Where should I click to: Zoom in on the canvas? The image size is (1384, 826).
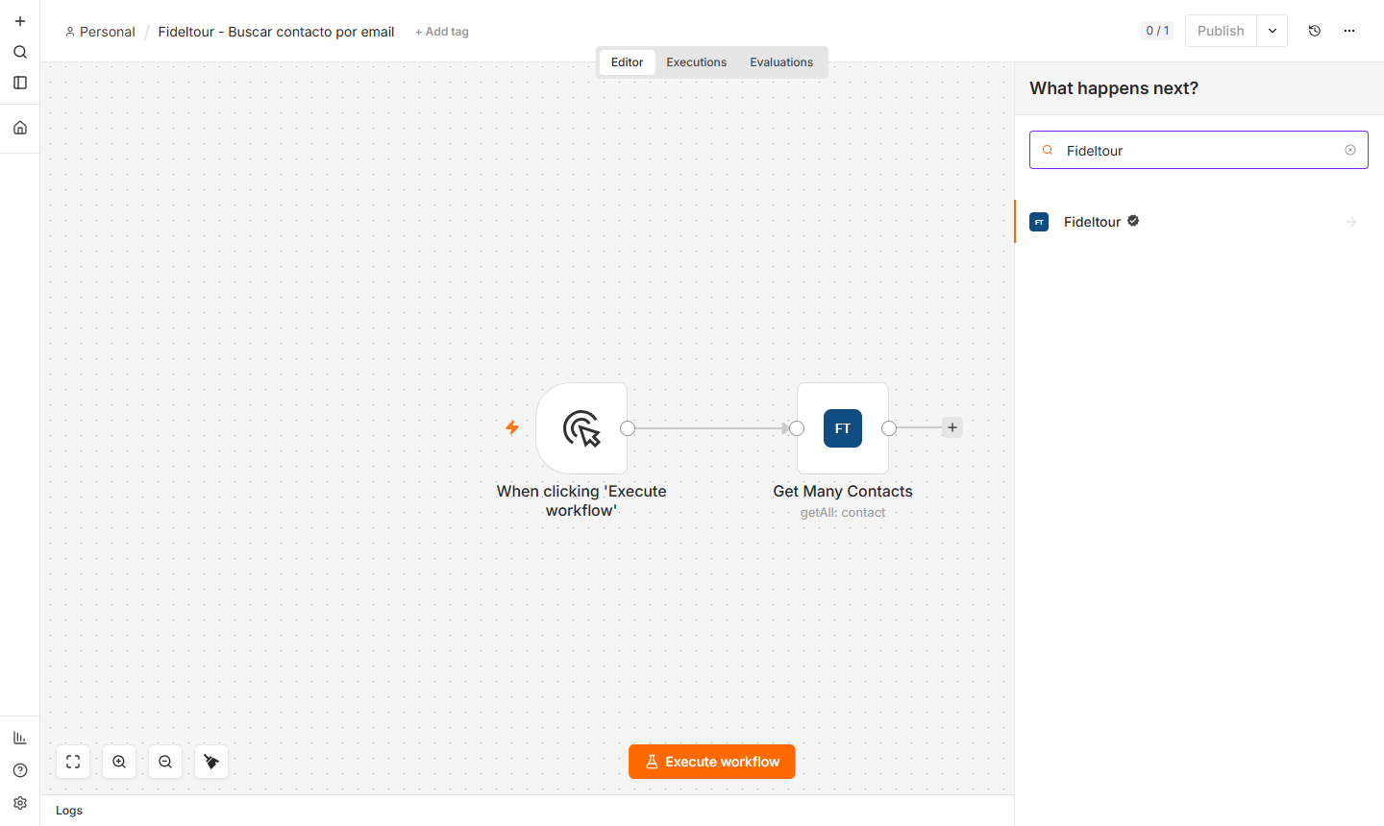click(x=119, y=762)
